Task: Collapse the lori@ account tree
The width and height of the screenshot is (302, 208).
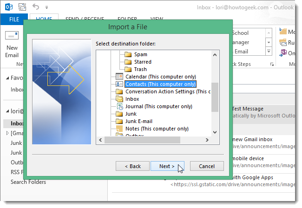Action: point(7,111)
